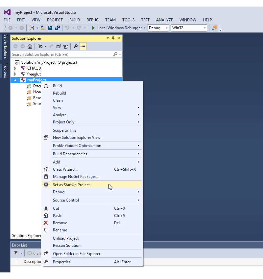The width and height of the screenshot is (263, 279).
Task: Toggle the Preview Selected Items button
Action: click(83, 46)
